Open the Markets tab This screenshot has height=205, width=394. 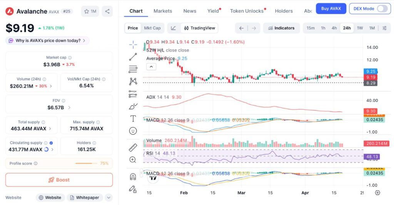(x=163, y=11)
